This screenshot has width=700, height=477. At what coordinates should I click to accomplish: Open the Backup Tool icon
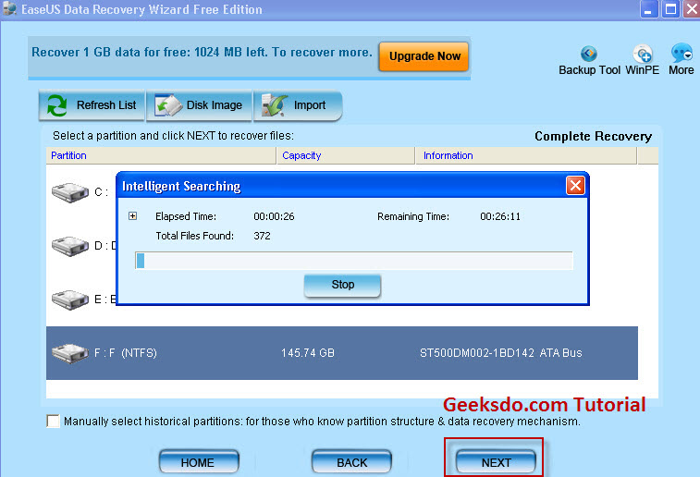589,53
